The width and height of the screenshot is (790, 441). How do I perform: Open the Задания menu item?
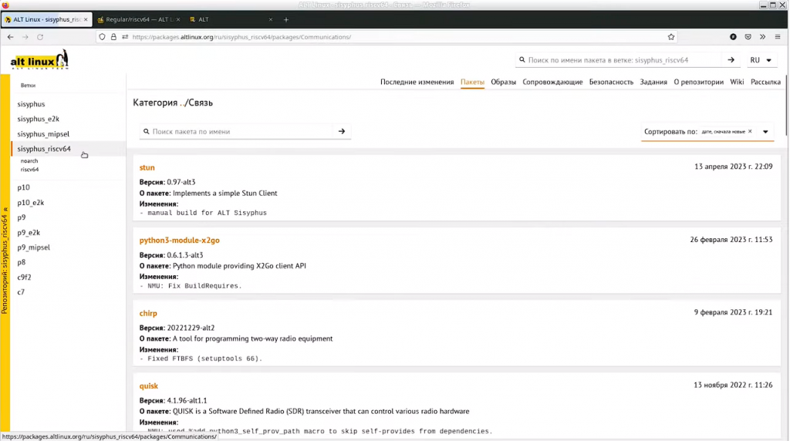point(653,82)
